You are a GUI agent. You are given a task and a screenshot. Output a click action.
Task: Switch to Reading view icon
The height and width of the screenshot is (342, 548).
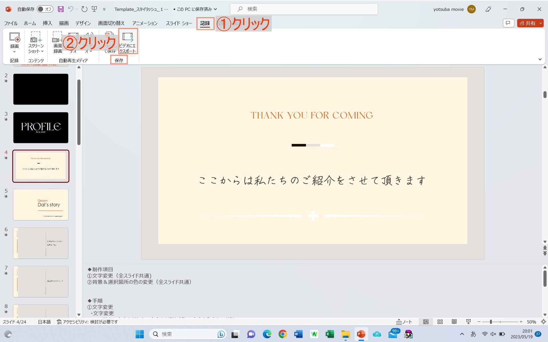[x=454, y=322]
